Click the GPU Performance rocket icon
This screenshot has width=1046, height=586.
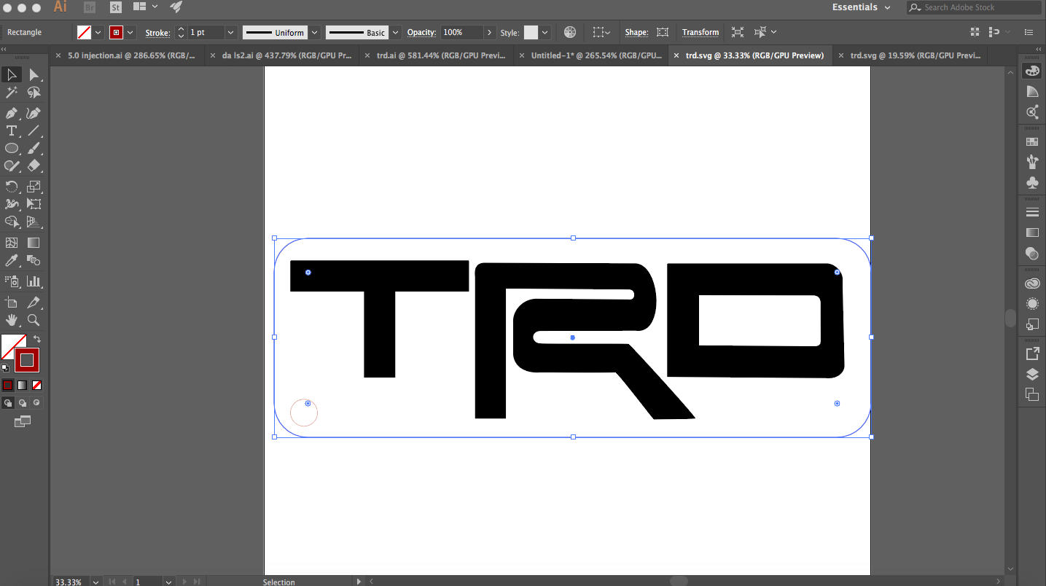176,7
